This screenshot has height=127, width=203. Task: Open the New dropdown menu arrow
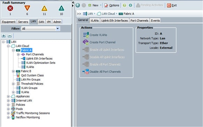[100, 5]
